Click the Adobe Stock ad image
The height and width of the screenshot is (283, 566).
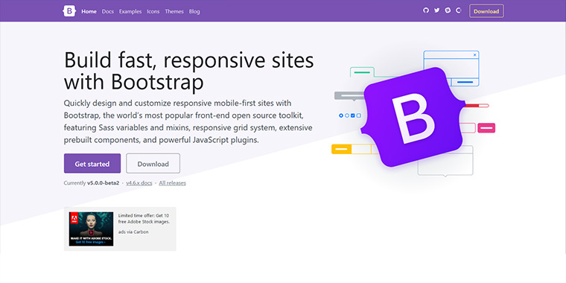(x=92, y=229)
